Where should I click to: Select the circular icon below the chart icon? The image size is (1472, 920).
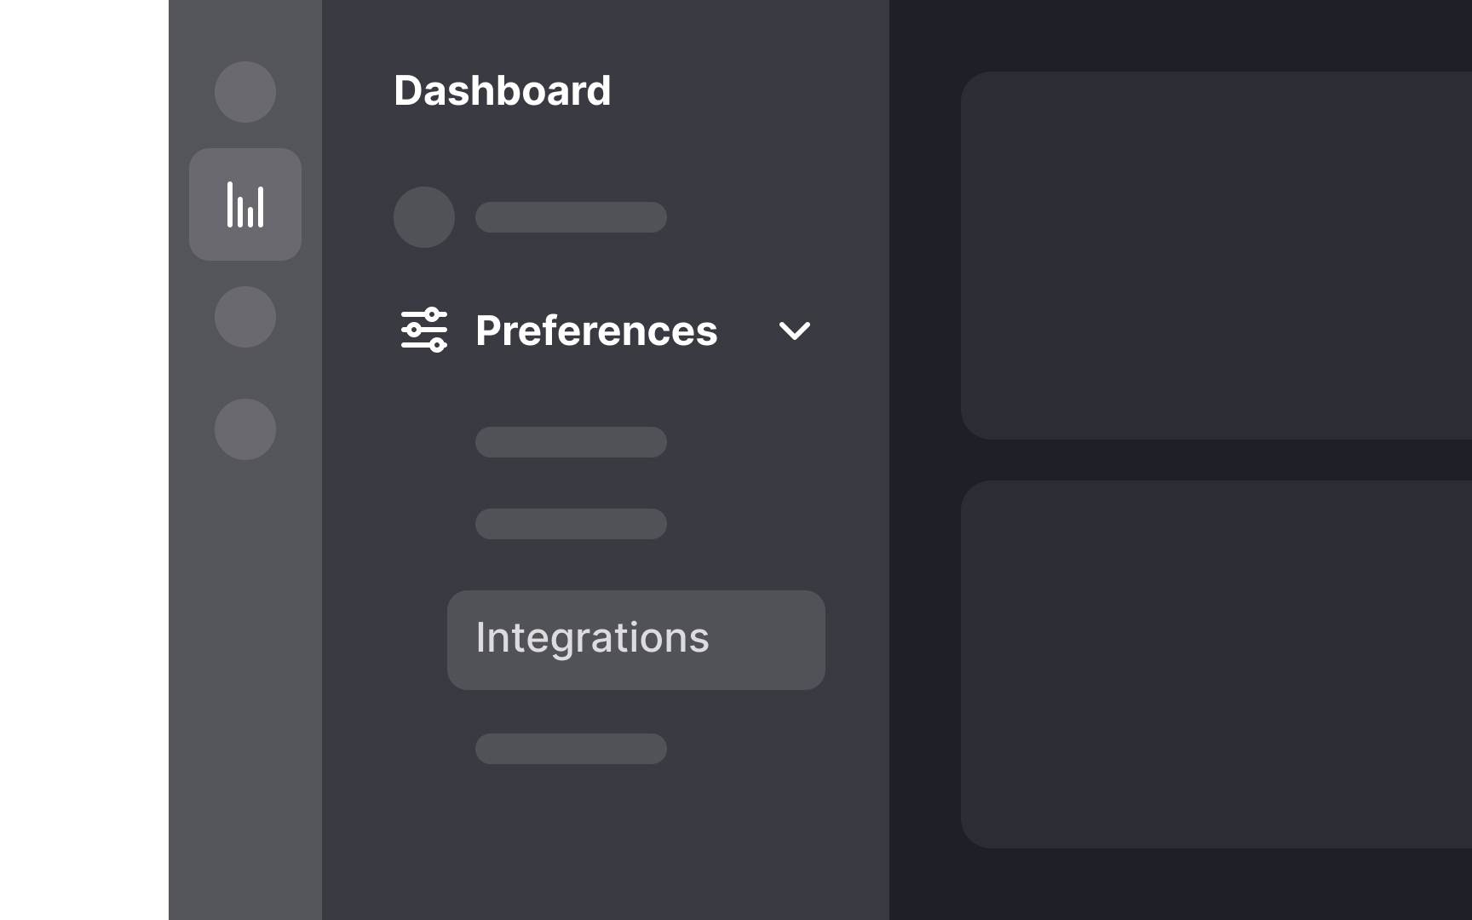(244, 317)
